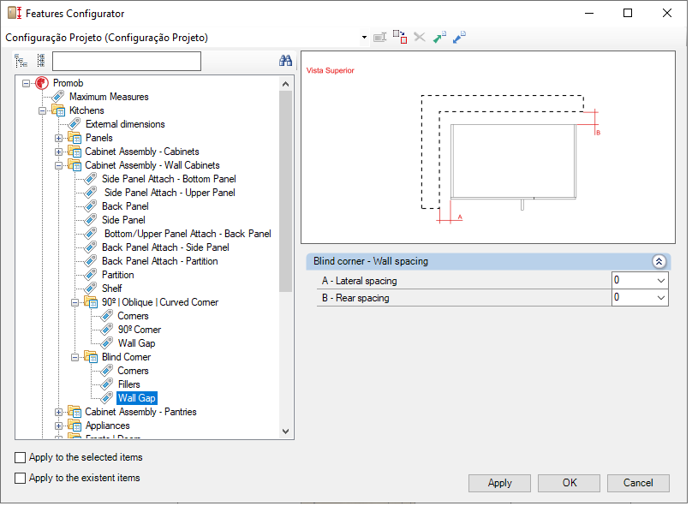This screenshot has width=698, height=512.
Task: Select Back Panel Attach - Partition
Action: pyautogui.click(x=160, y=261)
